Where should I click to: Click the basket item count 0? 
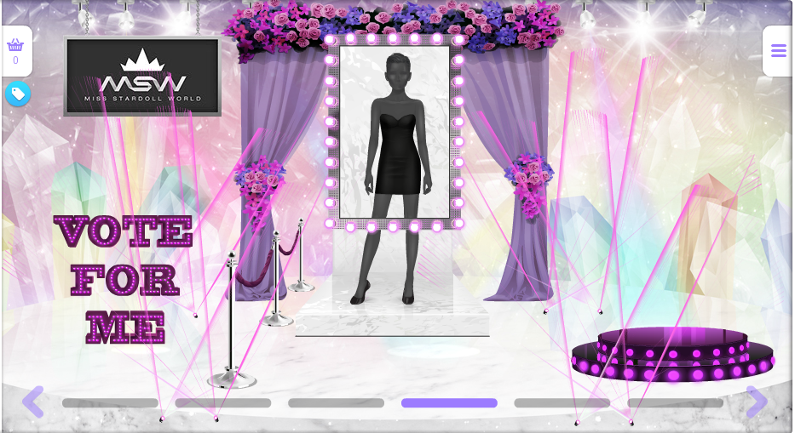point(15,60)
